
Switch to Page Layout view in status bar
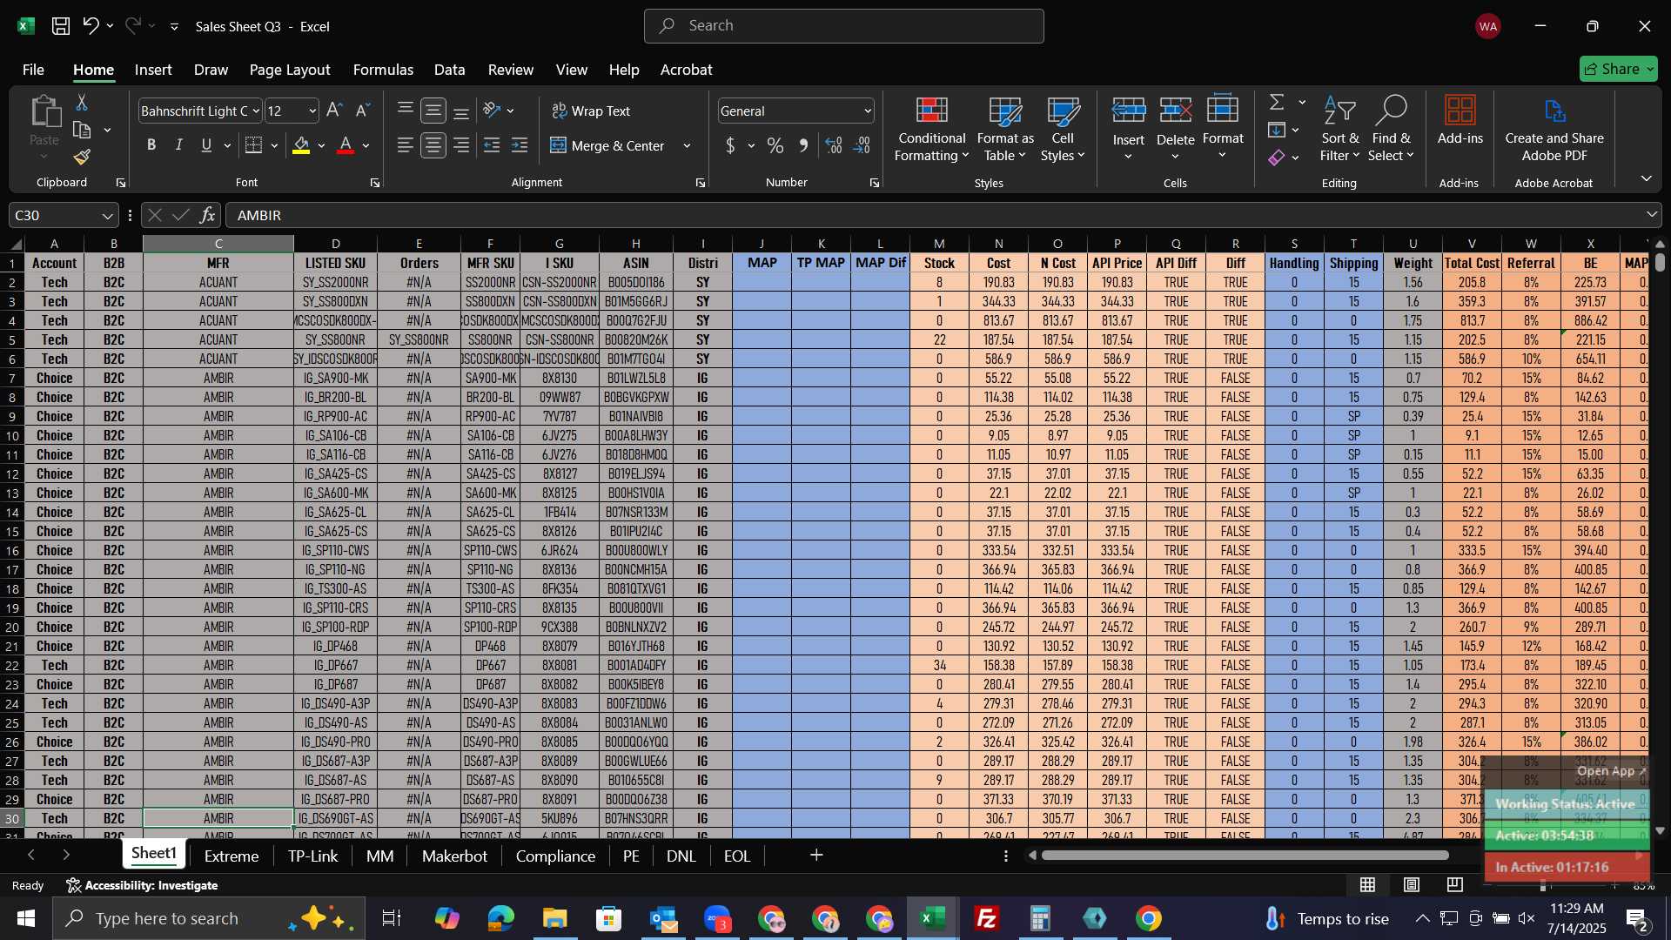[x=1412, y=885]
